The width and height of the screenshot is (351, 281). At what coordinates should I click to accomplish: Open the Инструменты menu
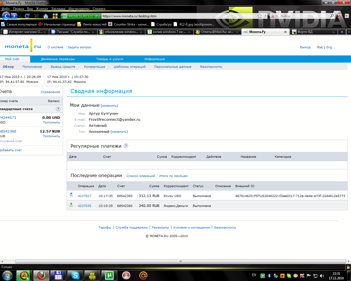coord(79,9)
